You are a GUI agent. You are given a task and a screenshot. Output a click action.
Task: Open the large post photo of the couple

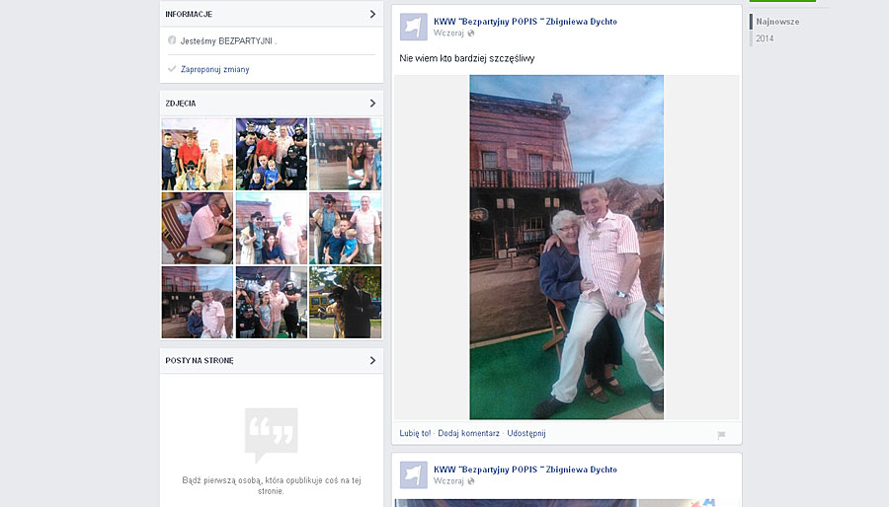(566, 247)
